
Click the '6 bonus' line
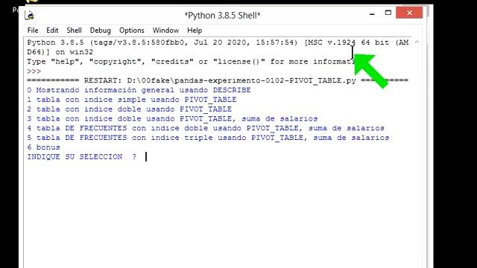point(43,147)
